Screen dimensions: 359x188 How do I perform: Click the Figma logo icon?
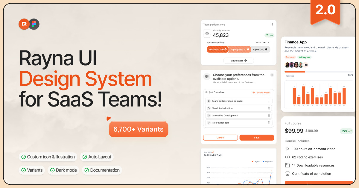(34, 24)
